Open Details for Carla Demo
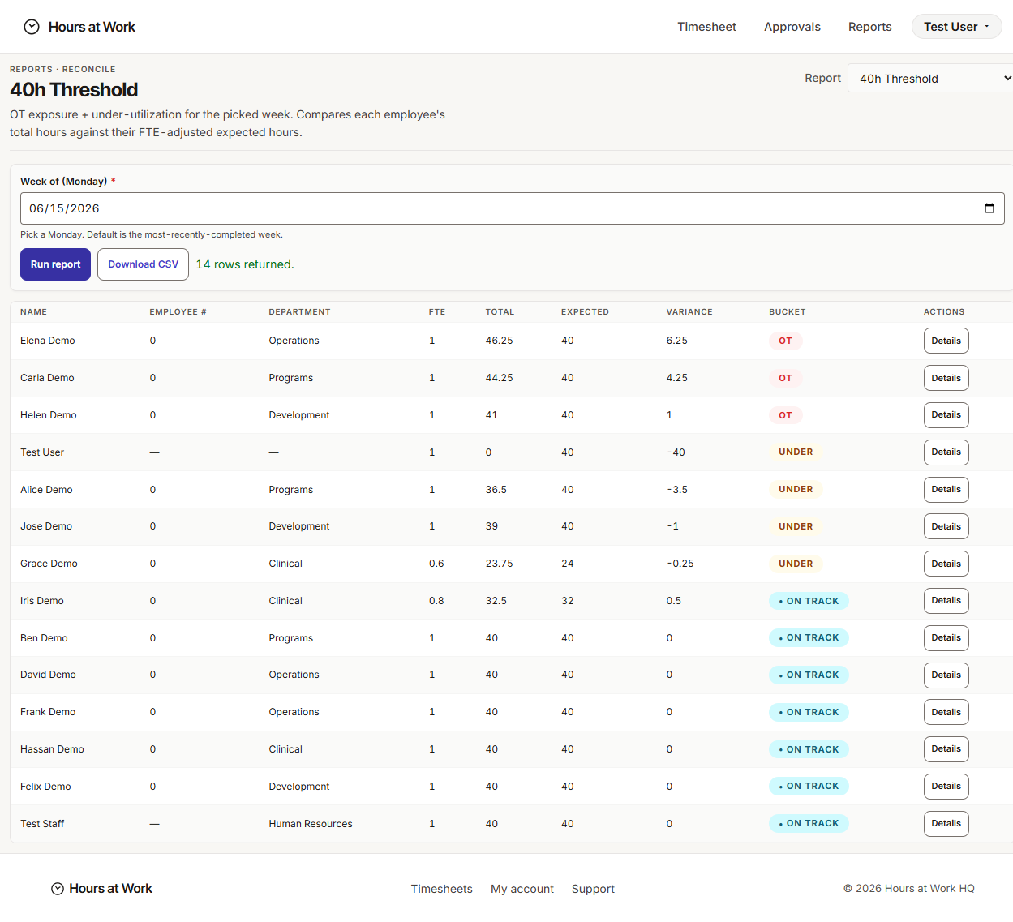 coord(946,378)
